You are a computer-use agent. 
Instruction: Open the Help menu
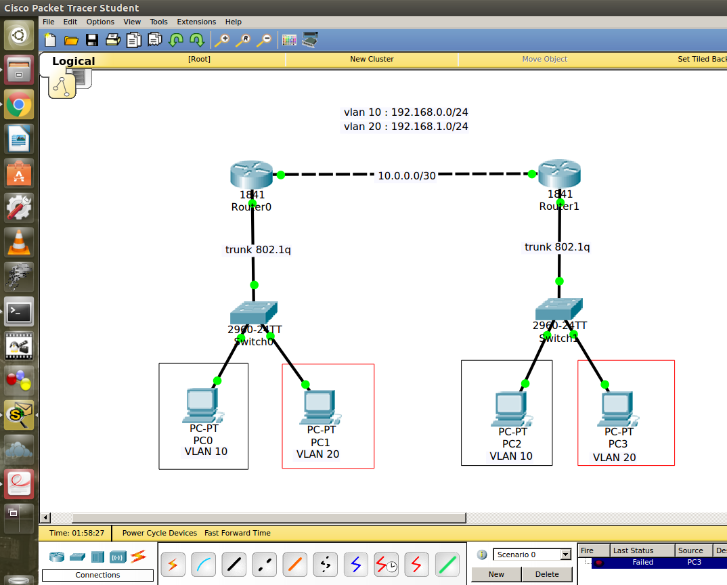pos(234,22)
